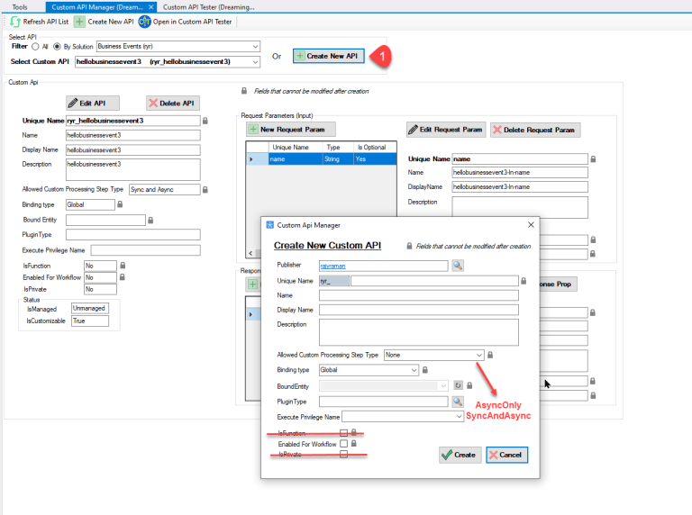Expand the disabled BoundEntity dropdown

point(443,386)
